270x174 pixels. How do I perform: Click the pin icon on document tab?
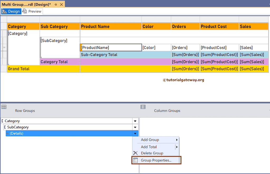point(56,5)
